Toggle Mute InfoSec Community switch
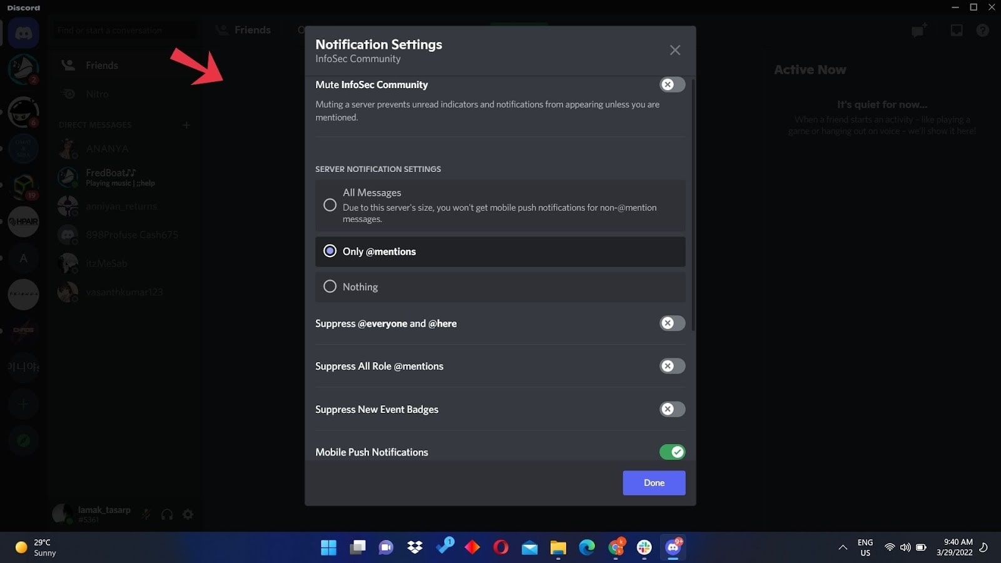Viewport: 1001px width, 563px height. tap(672, 84)
